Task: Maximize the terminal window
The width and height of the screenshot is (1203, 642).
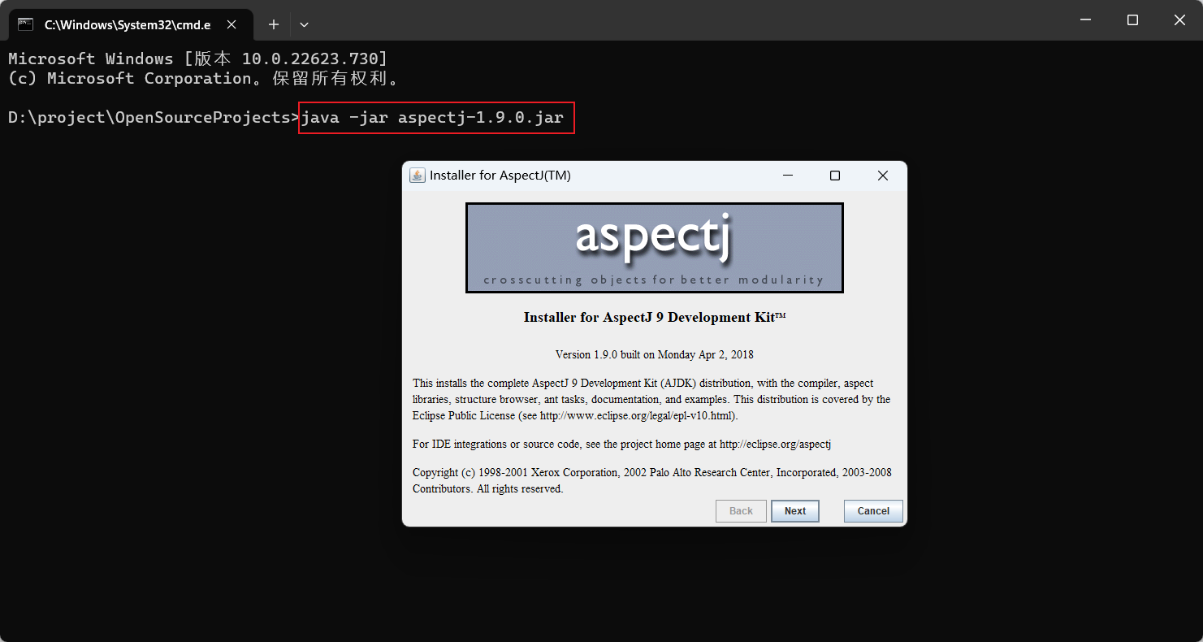Action: click(x=1132, y=20)
